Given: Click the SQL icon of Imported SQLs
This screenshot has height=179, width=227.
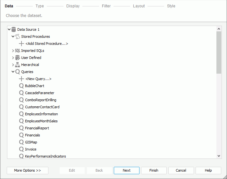Looking at the screenshot, I should click(18, 51).
